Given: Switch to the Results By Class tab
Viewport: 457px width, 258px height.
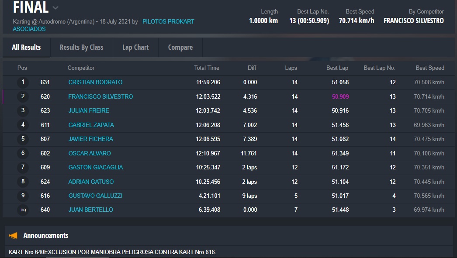Looking at the screenshot, I should click(81, 47).
